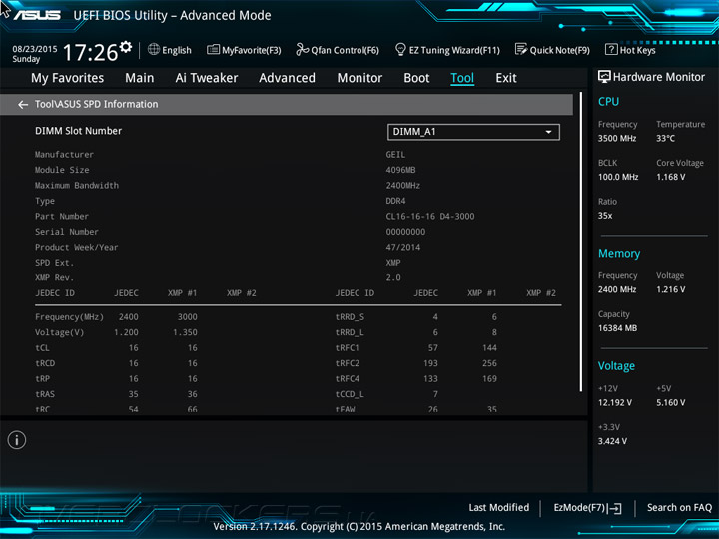This screenshot has height=539, width=719.
Task: Click the Voltage(V) XMP value 1.350
Action: click(x=185, y=332)
